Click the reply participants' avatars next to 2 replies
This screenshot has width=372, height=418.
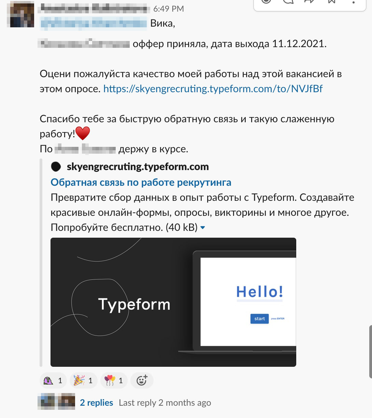[56, 402]
